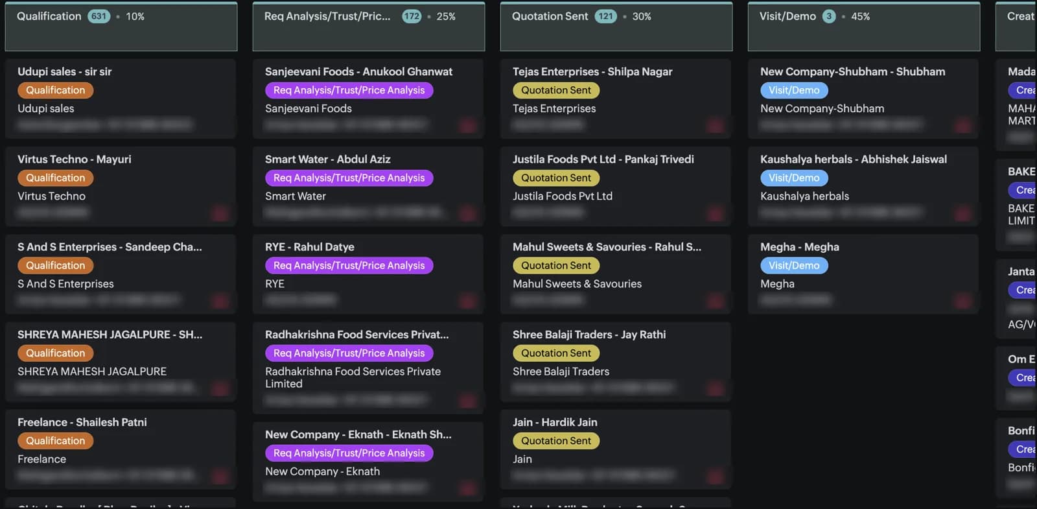Click the Quotation Sent tag on the Mahul Sweets card
Viewport: 1037px width, 509px height.
(x=556, y=265)
